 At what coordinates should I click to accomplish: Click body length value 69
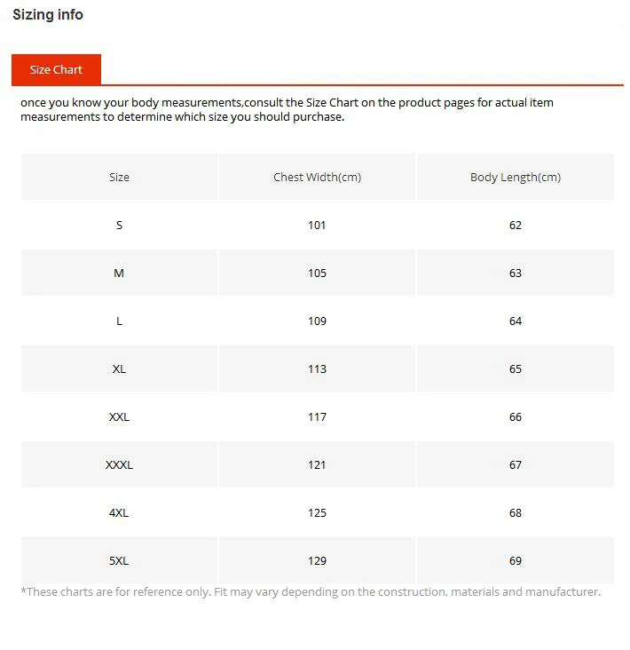pyautogui.click(x=516, y=561)
